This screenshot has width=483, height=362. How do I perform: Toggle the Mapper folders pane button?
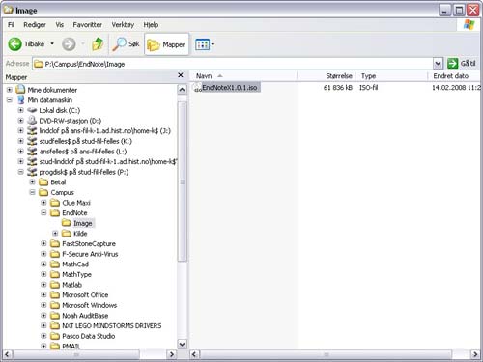click(166, 44)
